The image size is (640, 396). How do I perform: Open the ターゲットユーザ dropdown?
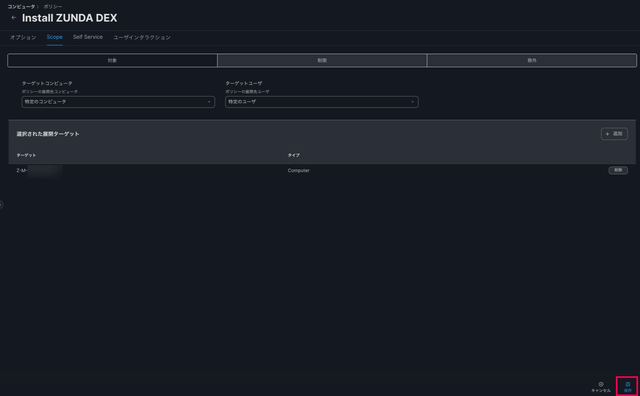[x=321, y=102]
